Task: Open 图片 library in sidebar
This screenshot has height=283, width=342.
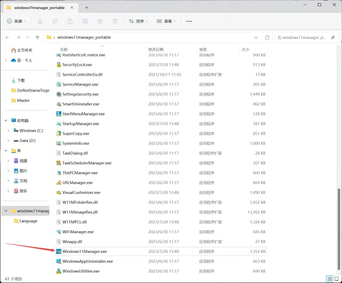Action: tap(21, 171)
